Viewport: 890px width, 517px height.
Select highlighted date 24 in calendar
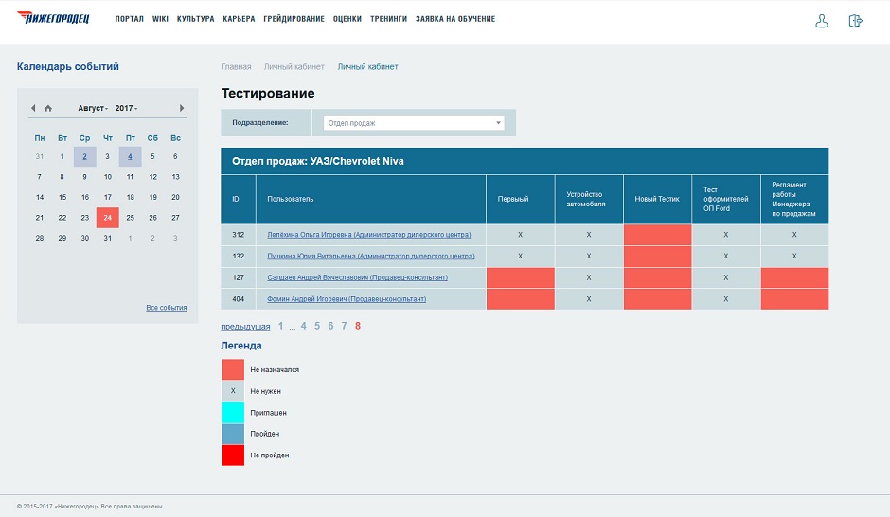click(107, 217)
